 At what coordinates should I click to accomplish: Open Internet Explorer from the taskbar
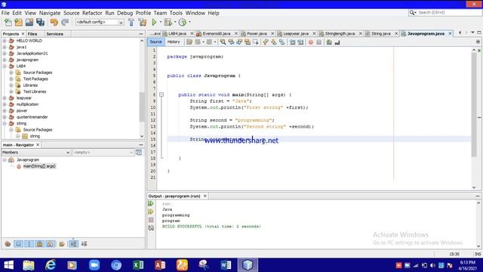point(51,265)
